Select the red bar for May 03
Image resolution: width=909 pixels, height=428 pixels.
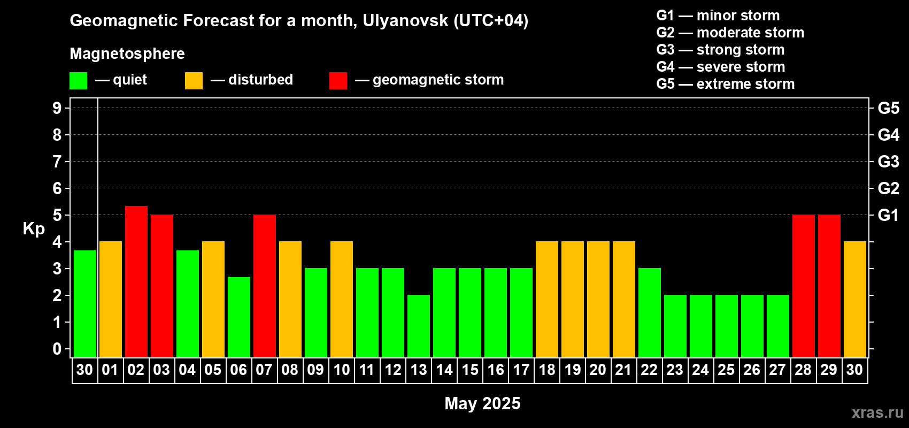[162, 286]
